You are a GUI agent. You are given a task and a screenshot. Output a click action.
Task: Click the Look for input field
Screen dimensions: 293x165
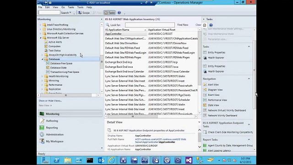(x=150, y=25)
